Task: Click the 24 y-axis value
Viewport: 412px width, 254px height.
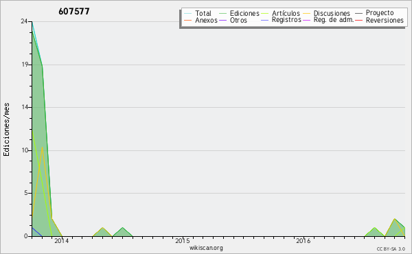Action: tap(24, 21)
